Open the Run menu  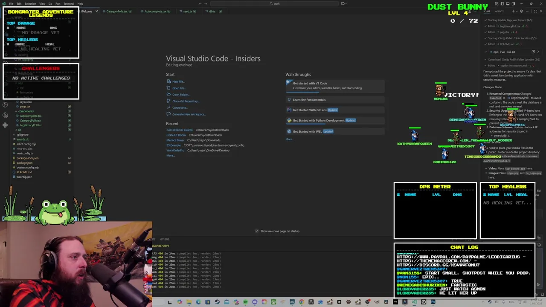click(58, 3)
